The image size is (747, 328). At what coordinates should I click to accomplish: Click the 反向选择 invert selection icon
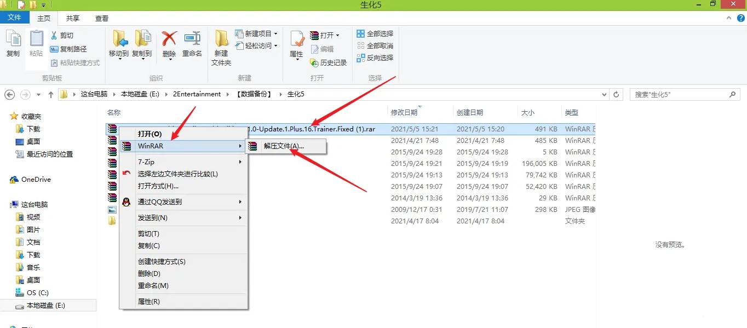pyautogui.click(x=360, y=57)
